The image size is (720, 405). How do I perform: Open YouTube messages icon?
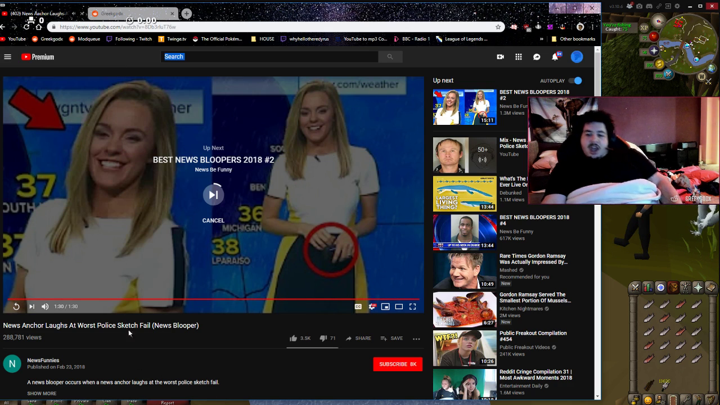[537, 57]
